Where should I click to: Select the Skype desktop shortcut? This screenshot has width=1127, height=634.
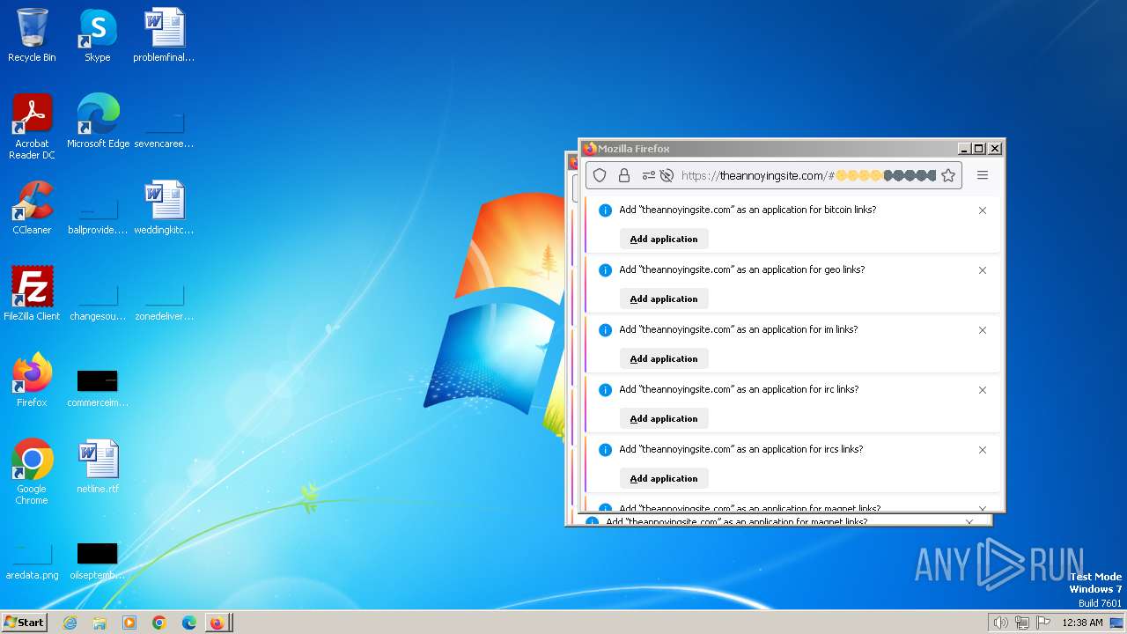click(x=98, y=35)
